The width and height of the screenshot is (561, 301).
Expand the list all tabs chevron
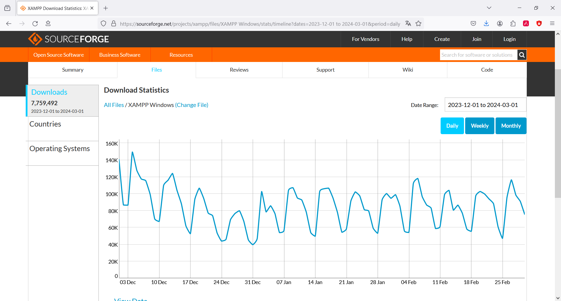[x=489, y=8]
